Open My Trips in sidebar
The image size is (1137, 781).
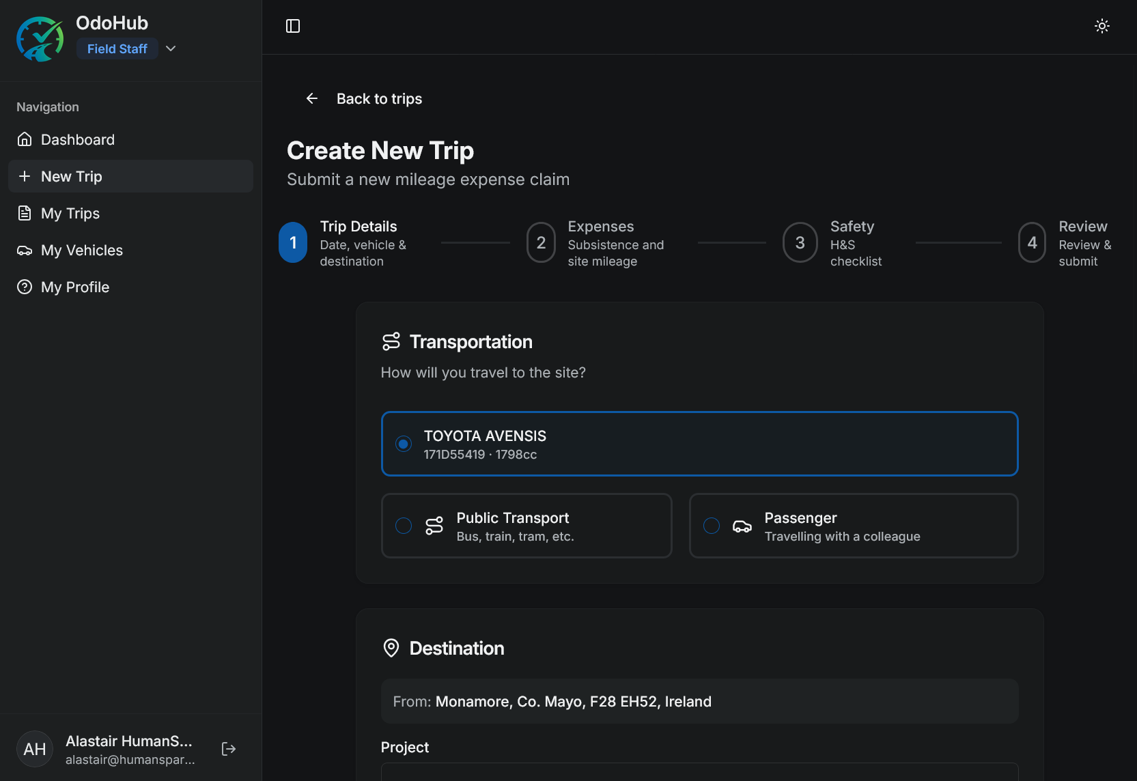tap(70, 213)
